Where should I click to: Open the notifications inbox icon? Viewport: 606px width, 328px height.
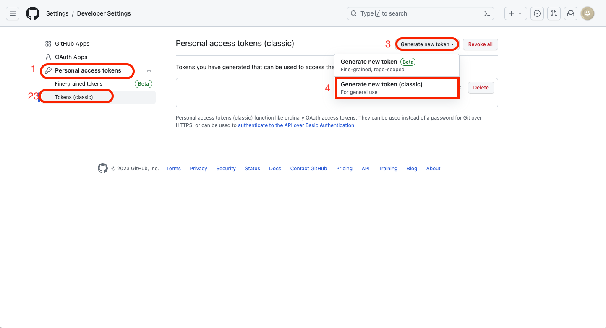[571, 13]
